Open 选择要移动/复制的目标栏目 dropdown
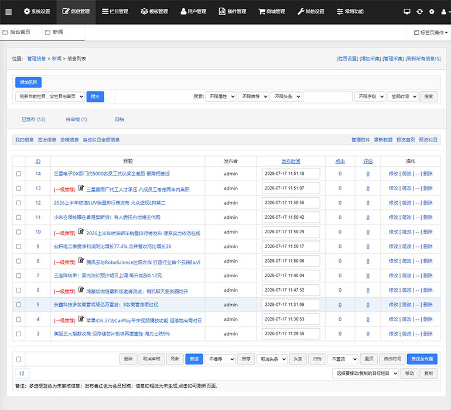451x410 pixels. tap(365, 374)
